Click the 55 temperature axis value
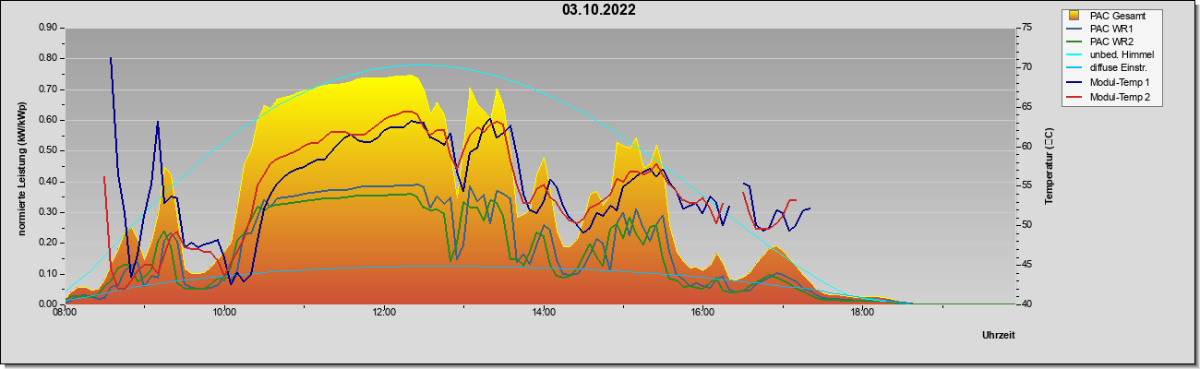1200x369 pixels. pos(1027,185)
